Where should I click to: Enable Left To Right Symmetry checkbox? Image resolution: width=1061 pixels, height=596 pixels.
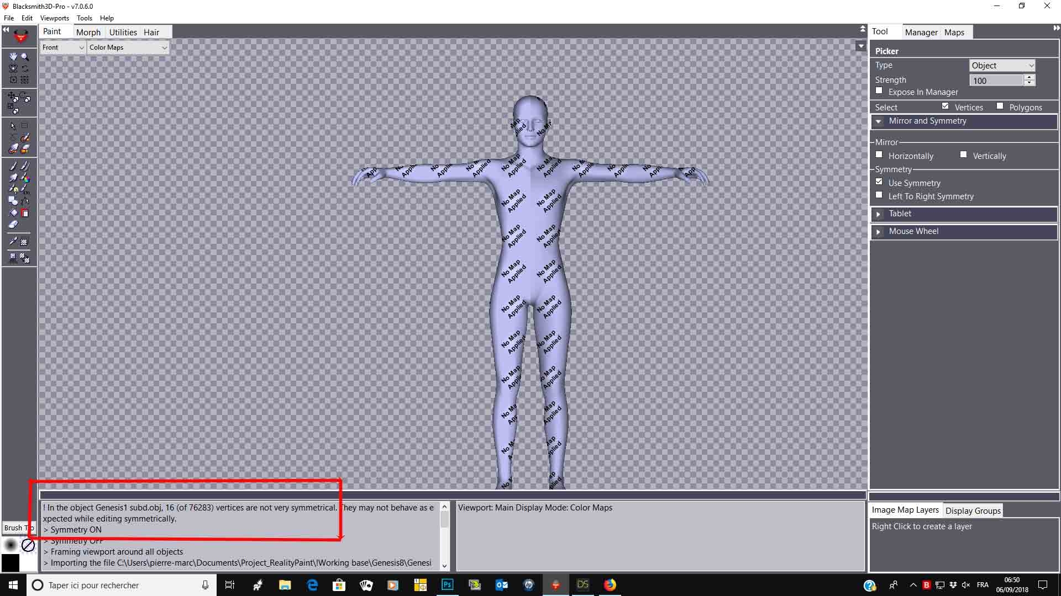point(879,195)
